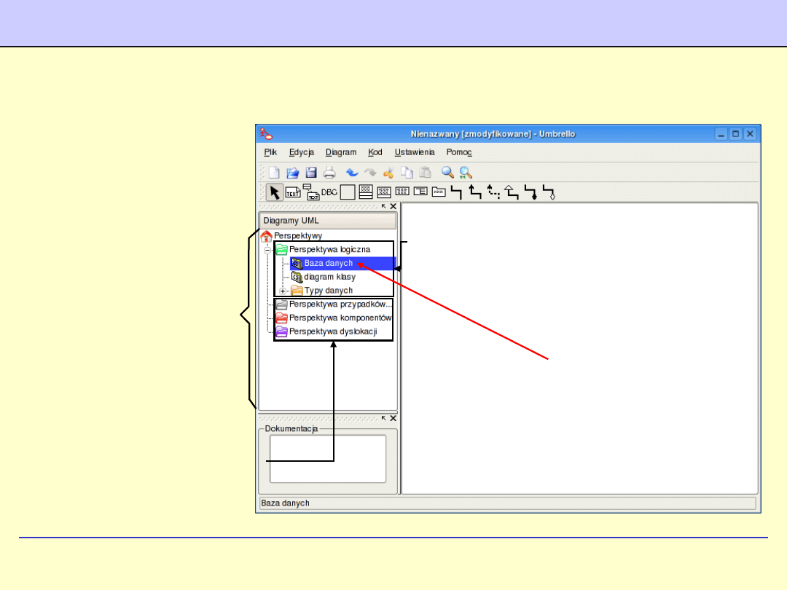Image resolution: width=787 pixels, height=590 pixels.
Task: Select the diagram klasy tree item
Action: [x=329, y=277]
